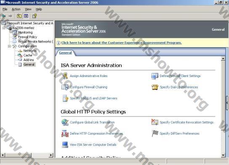This screenshot has height=165, width=229.
Task: Click the Firewall Policy node icon
Action: (15, 37)
